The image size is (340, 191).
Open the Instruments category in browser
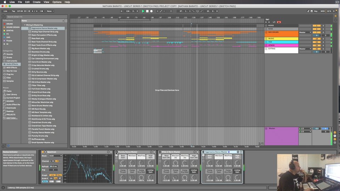[11, 61]
